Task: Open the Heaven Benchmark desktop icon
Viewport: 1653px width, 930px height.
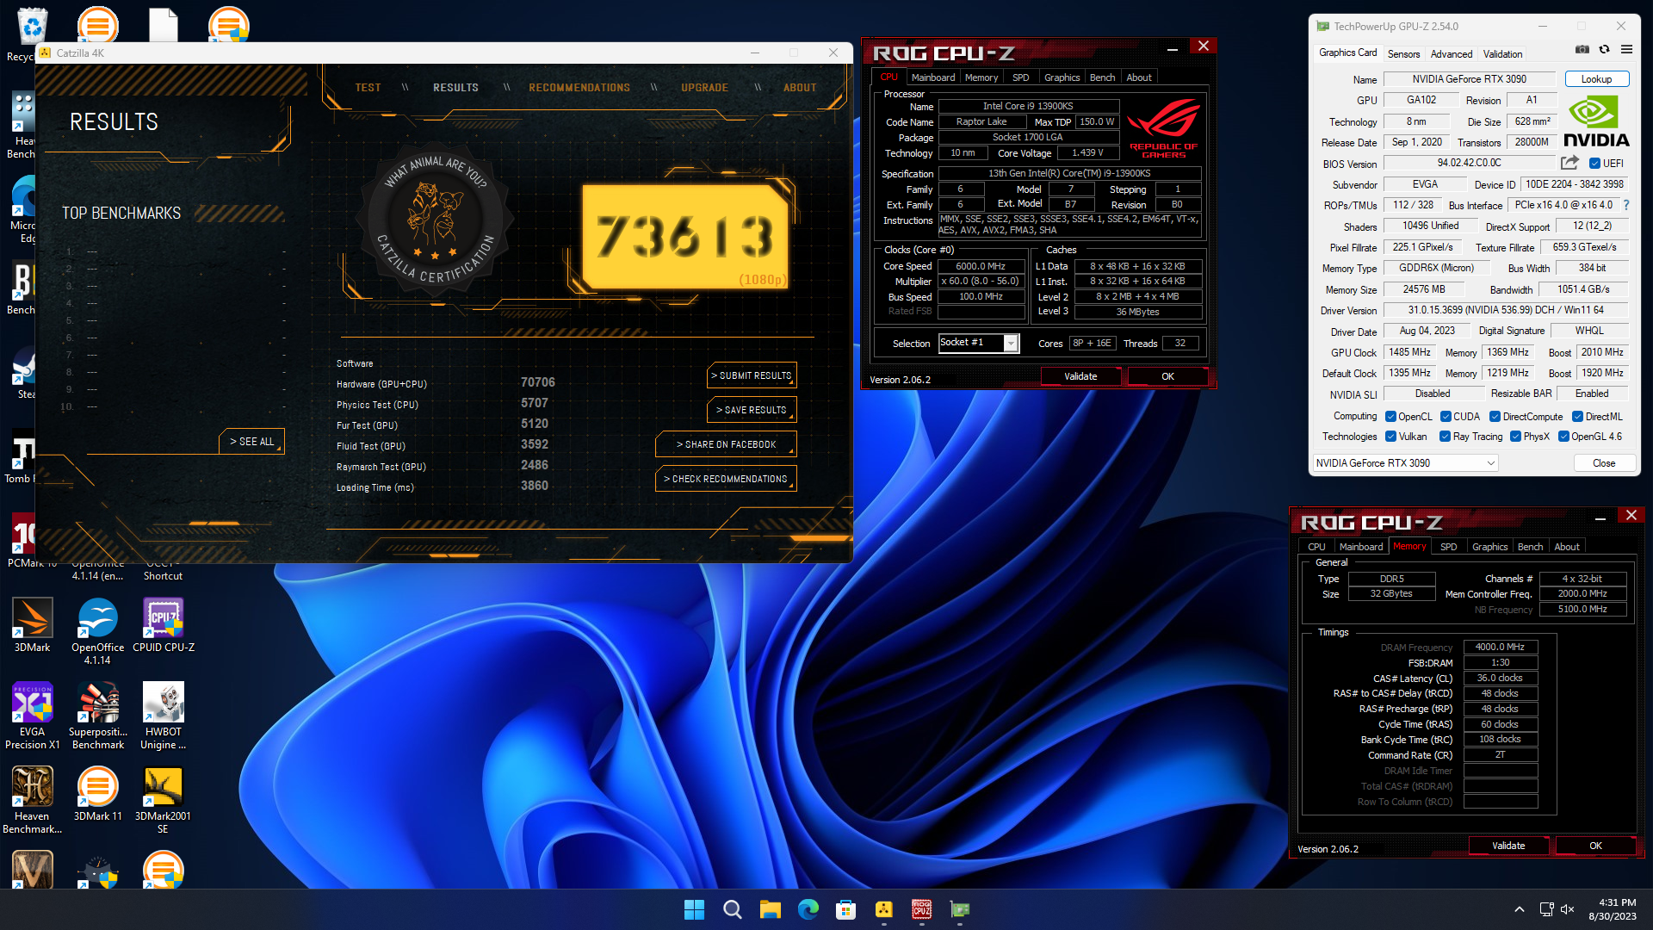Action: [32, 800]
